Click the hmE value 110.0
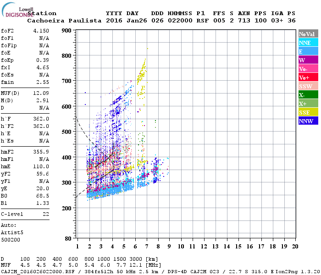The image size is (321, 275). tap(41, 166)
